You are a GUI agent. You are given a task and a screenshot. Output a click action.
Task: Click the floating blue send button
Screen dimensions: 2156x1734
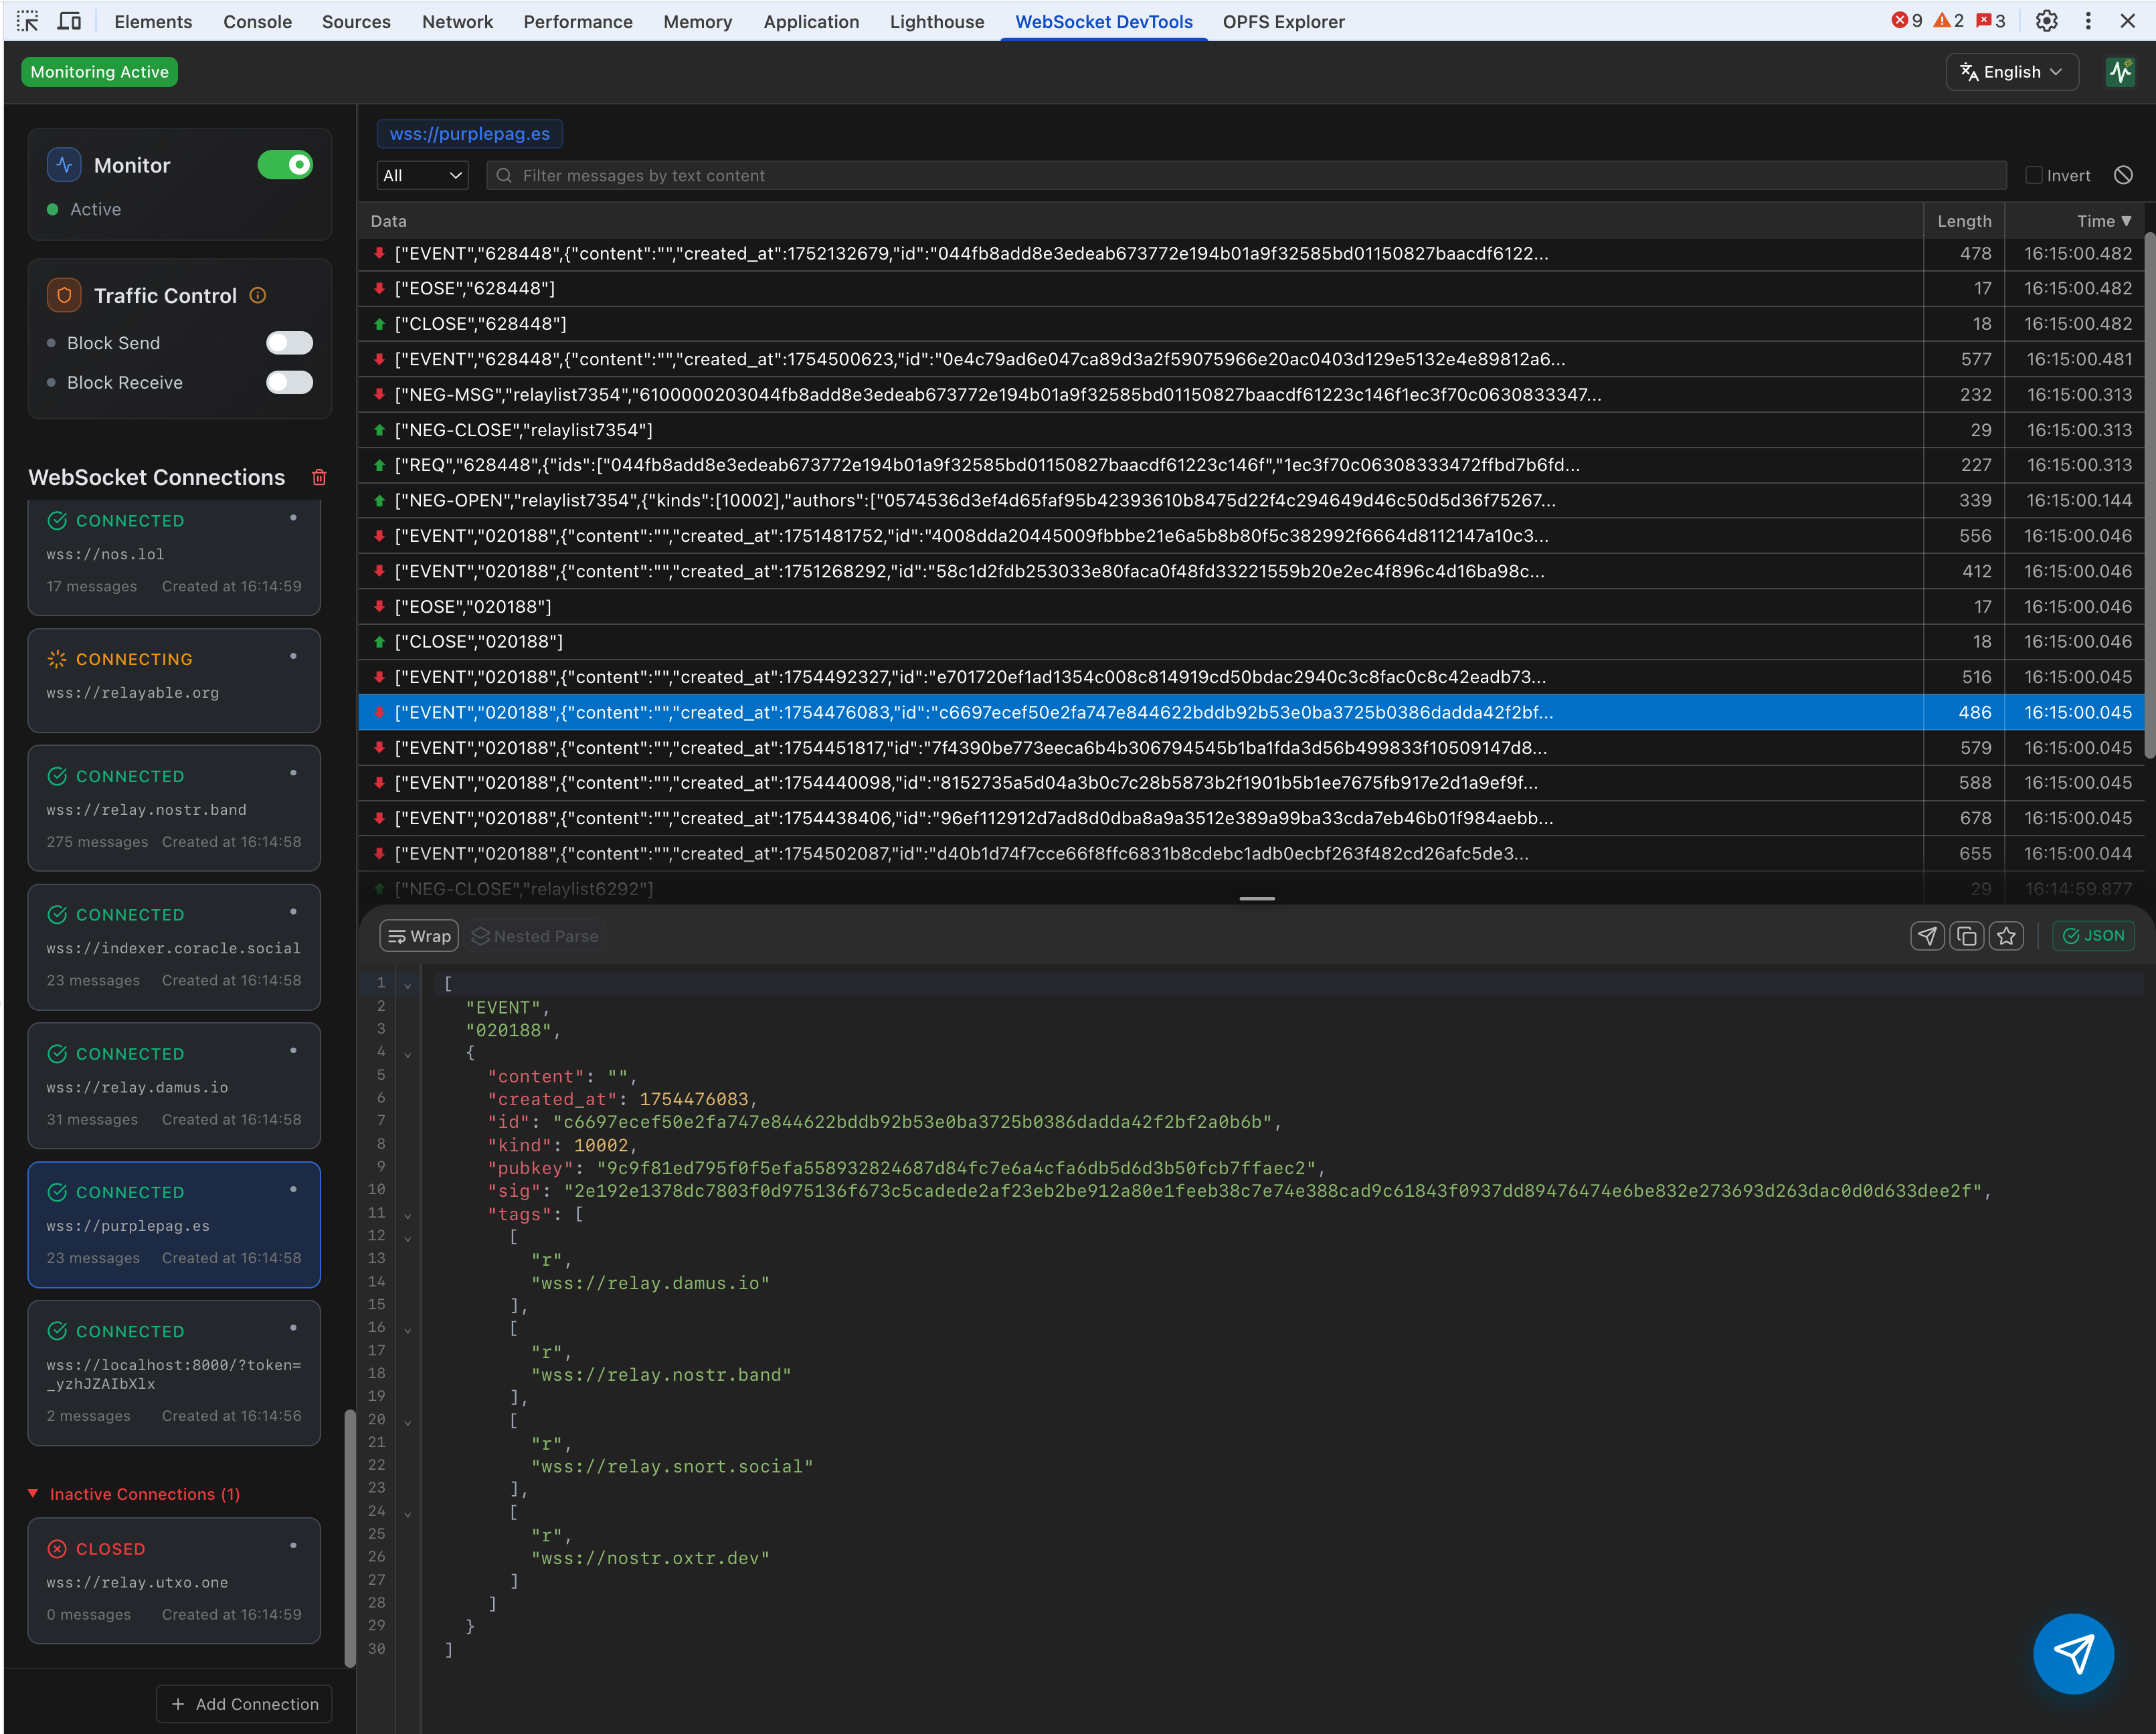click(2073, 1654)
